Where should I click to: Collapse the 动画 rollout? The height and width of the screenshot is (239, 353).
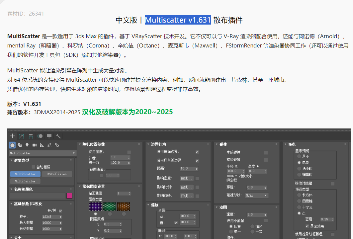coord(217,207)
